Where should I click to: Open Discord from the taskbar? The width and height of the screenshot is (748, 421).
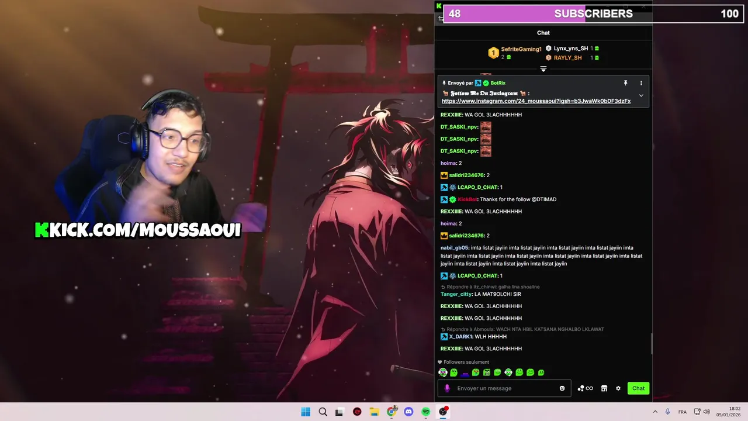408,412
